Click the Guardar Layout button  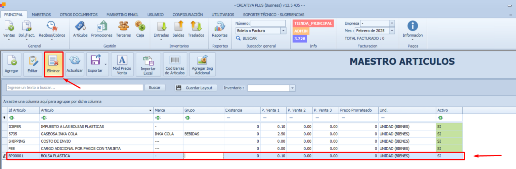[x=196, y=88]
